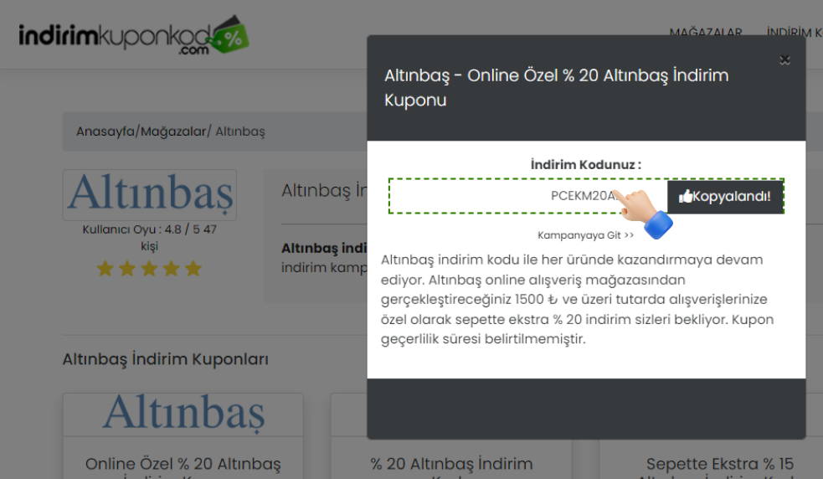The width and height of the screenshot is (823, 479).
Task: Click the thumbs-up icon on copy button
Action: point(686,197)
